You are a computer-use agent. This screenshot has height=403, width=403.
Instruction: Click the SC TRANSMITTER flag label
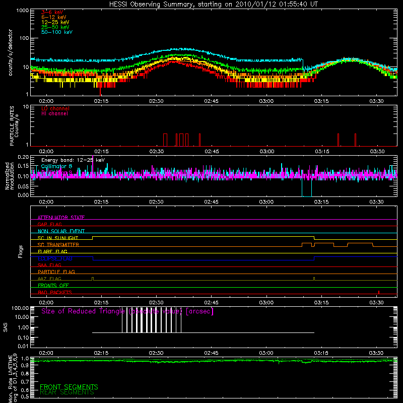[x=58, y=245]
